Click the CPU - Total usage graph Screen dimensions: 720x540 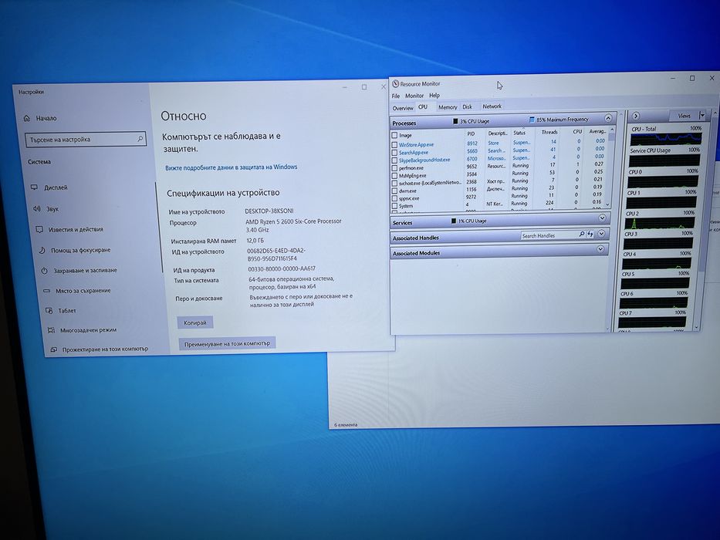point(666,139)
